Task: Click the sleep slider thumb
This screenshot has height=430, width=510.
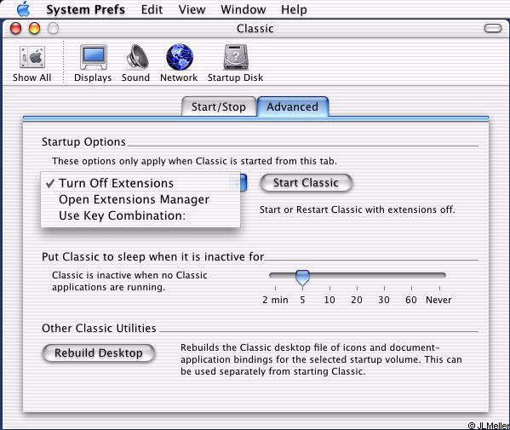Action: [302, 278]
